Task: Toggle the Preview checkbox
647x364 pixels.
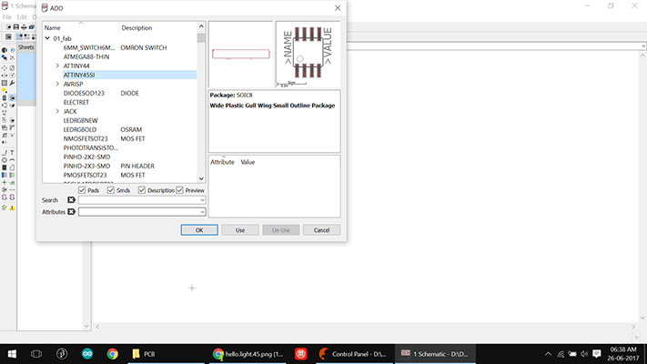Action: [x=179, y=190]
